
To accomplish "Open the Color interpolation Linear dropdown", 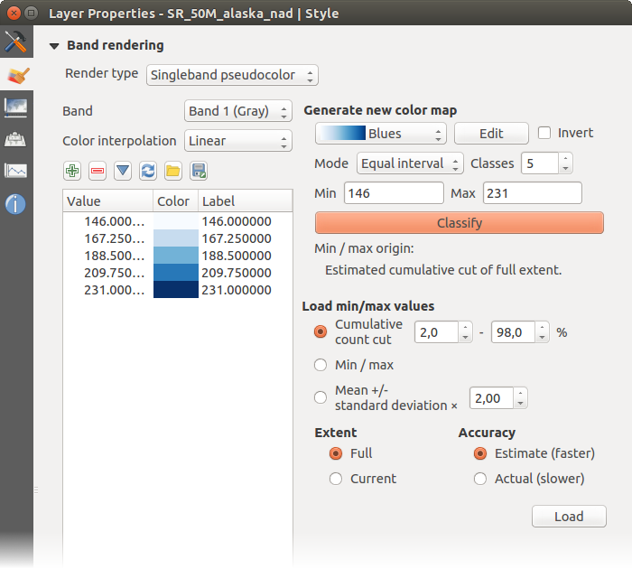I will click(238, 141).
